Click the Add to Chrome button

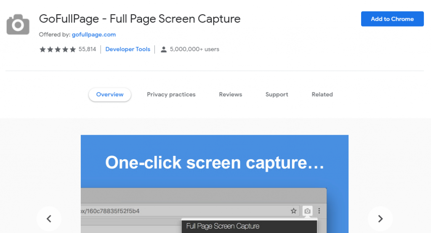pyautogui.click(x=392, y=19)
